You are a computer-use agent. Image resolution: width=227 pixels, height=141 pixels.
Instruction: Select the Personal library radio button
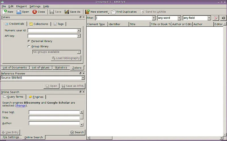click(x=29, y=41)
